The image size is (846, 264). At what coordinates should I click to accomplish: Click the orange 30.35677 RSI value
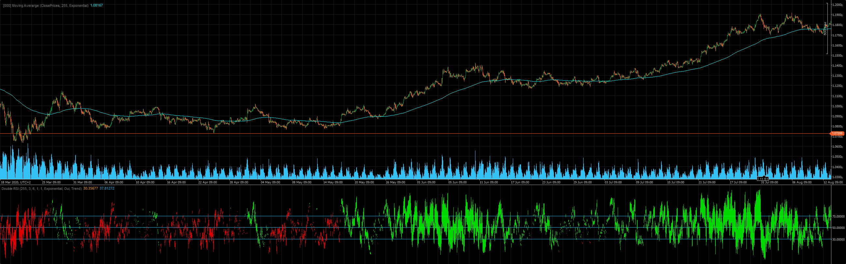pos(91,189)
